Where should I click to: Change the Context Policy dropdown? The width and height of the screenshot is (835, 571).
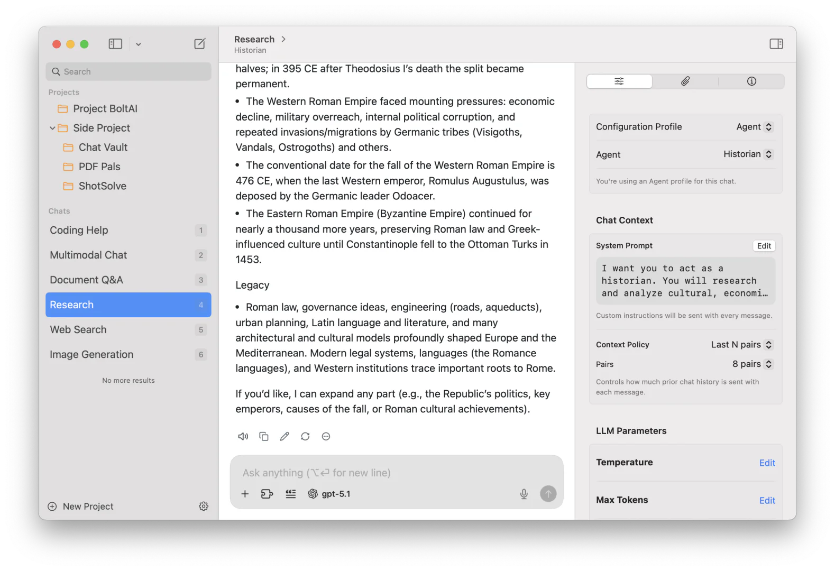741,345
